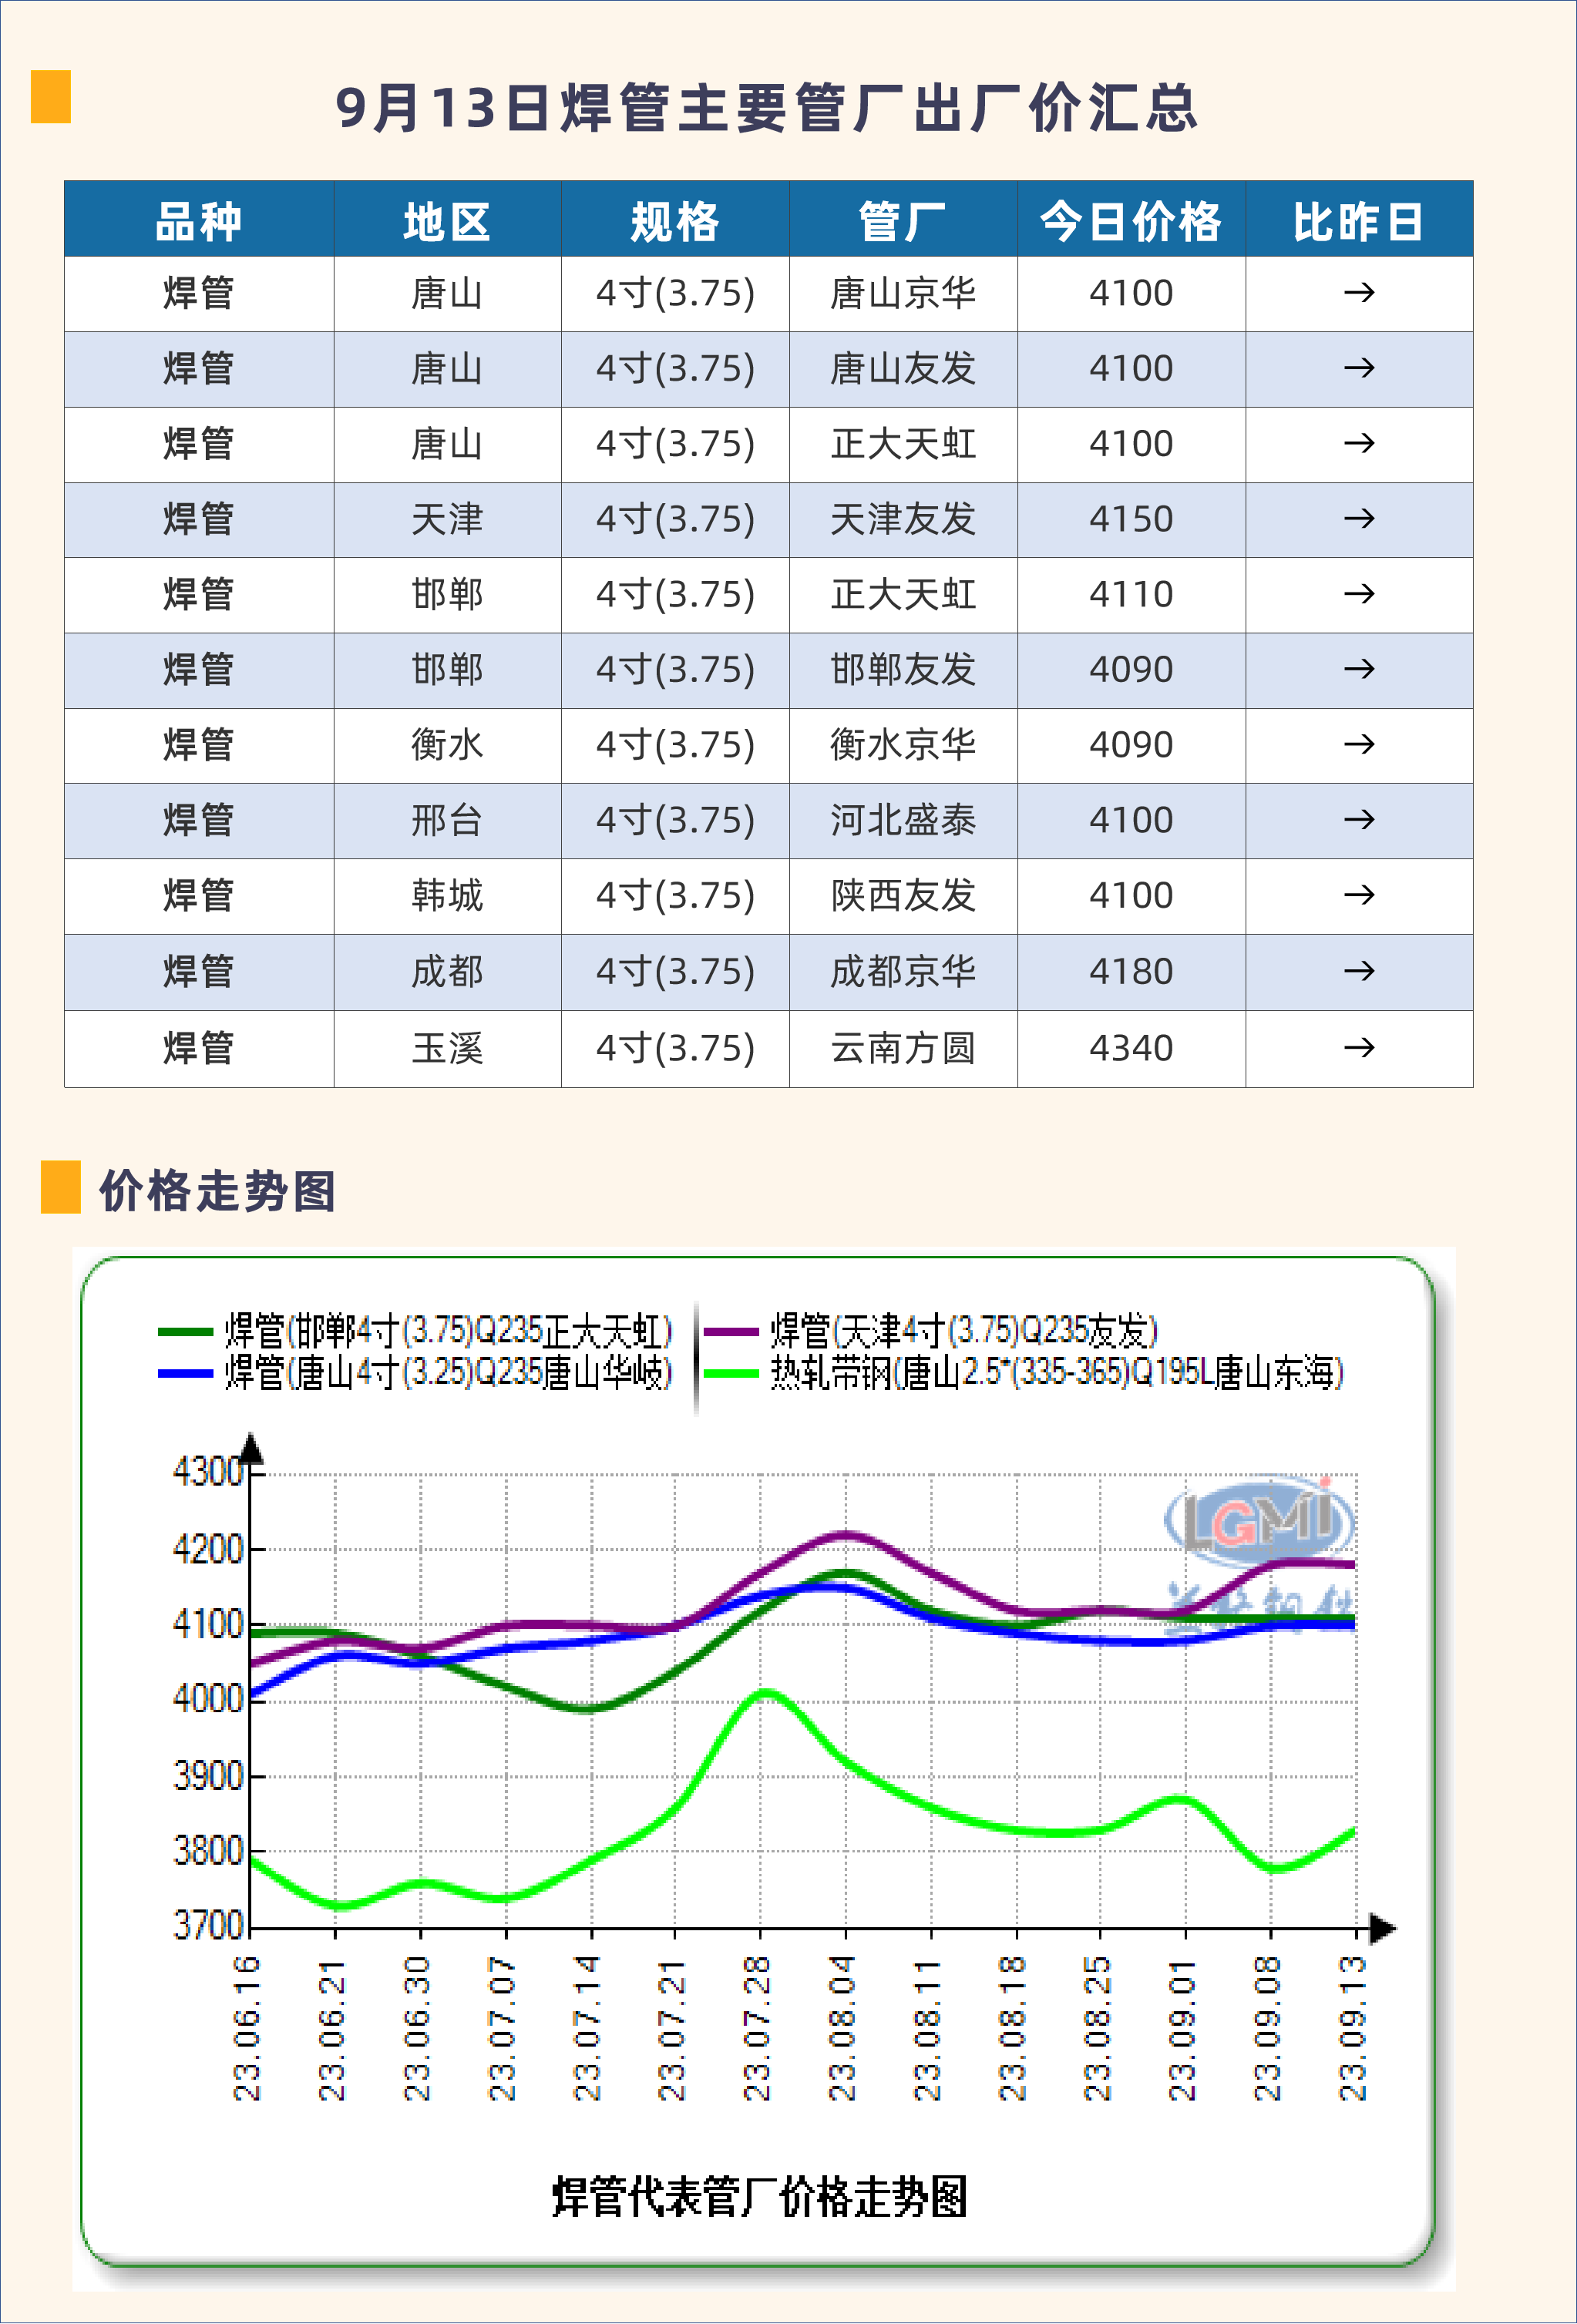The image size is (1577, 2324).
Task: Click the trend arrow in the 云南方圆 row
Action: pos(1358,1048)
